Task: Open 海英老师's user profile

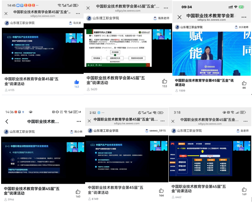Action: tap(156, 18)
